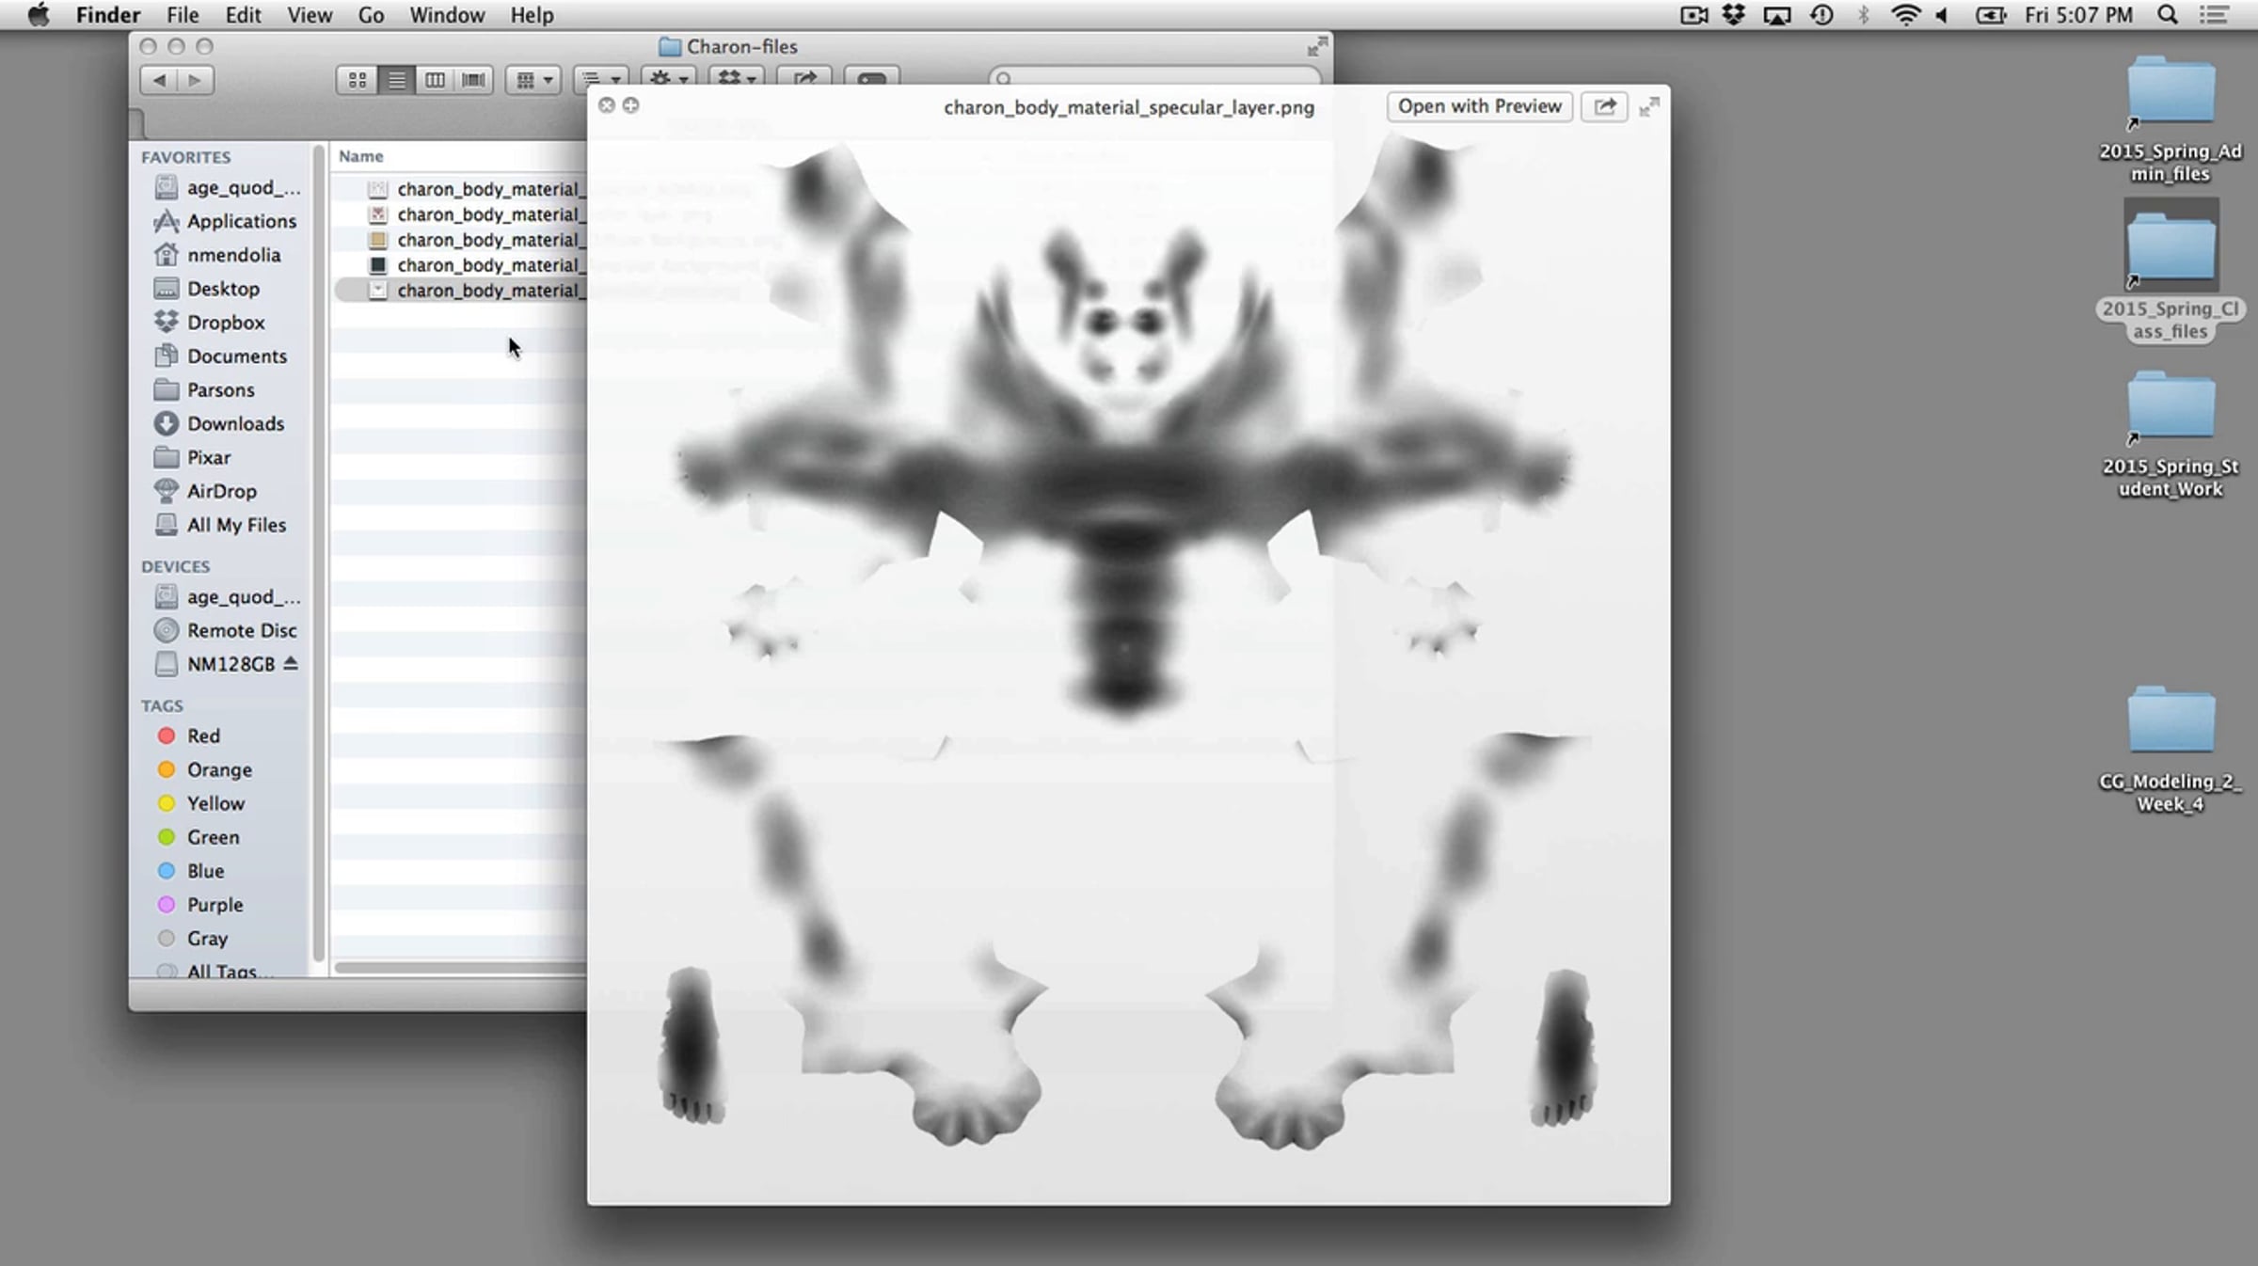Screen dimensions: 2258x1266
Task: Filter by the Blue tag
Action: (204, 871)
